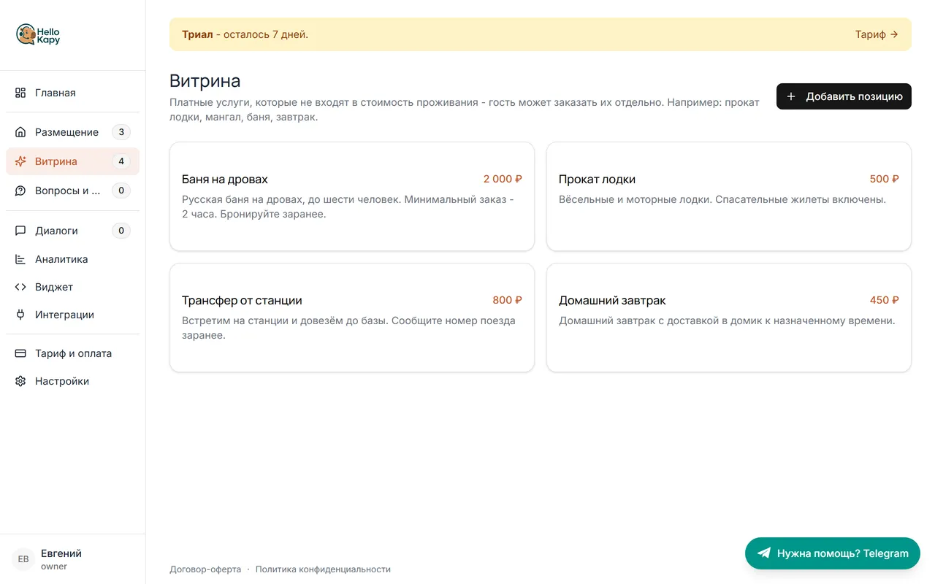Click the Интеграции plug icon
The width and height of the screenshot is (935, 584).
click(20, 315)
